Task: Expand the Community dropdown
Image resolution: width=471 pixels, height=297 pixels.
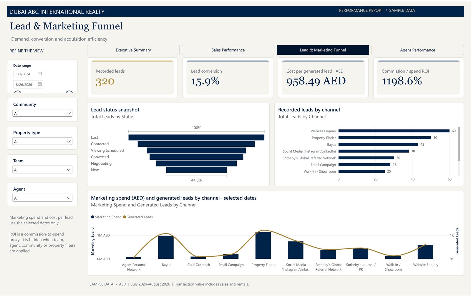Action: (x=42, y=113)
